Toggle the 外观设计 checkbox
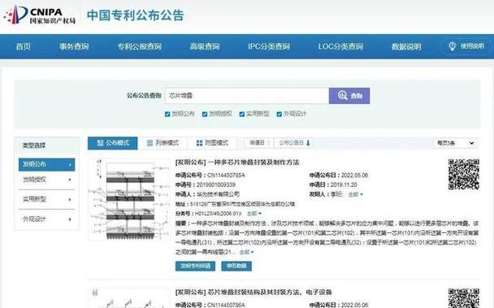The height and width of the screenshot is (308, 494). [279, 114]
